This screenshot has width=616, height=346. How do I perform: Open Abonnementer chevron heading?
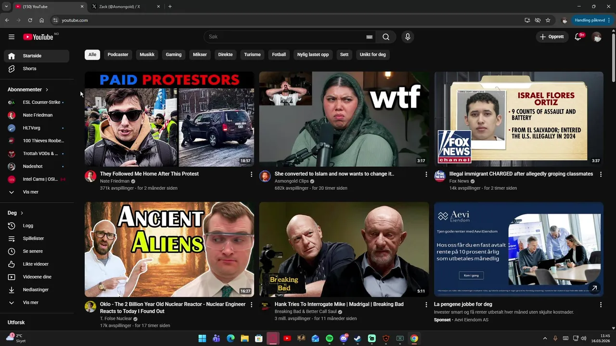(x=28, y=90)
